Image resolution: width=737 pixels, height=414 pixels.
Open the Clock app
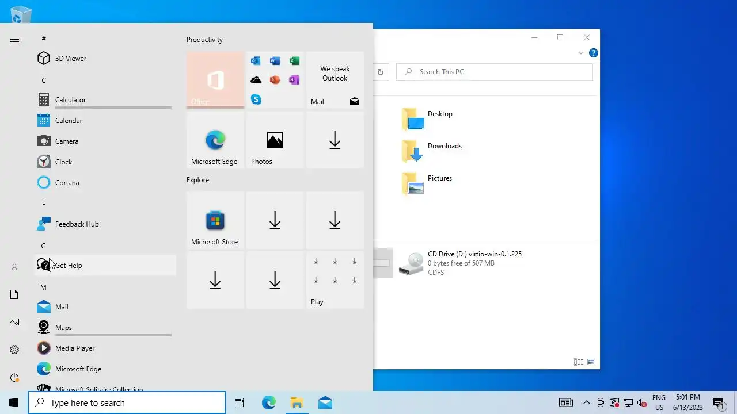click(x=105, y=162)
